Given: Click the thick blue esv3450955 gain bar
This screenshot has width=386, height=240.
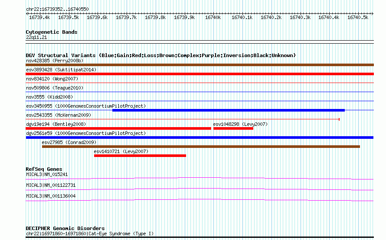Looking at the screenshot, I should coord(229,110).
